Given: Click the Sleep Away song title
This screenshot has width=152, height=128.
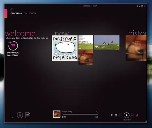Looking at the screenshot, I should pos(67,112).
